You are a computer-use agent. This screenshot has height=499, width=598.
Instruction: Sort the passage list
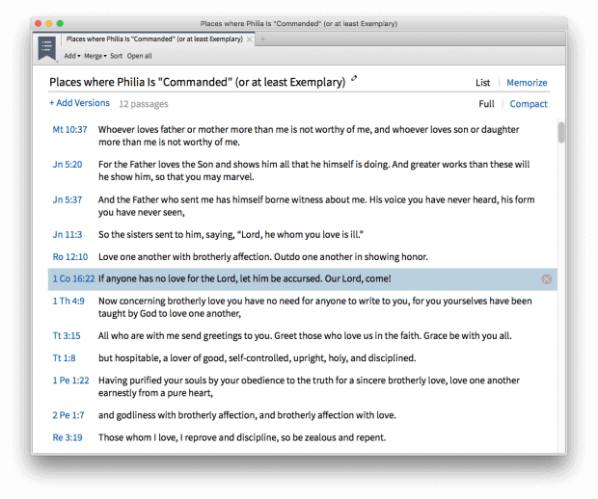[116, 57]
